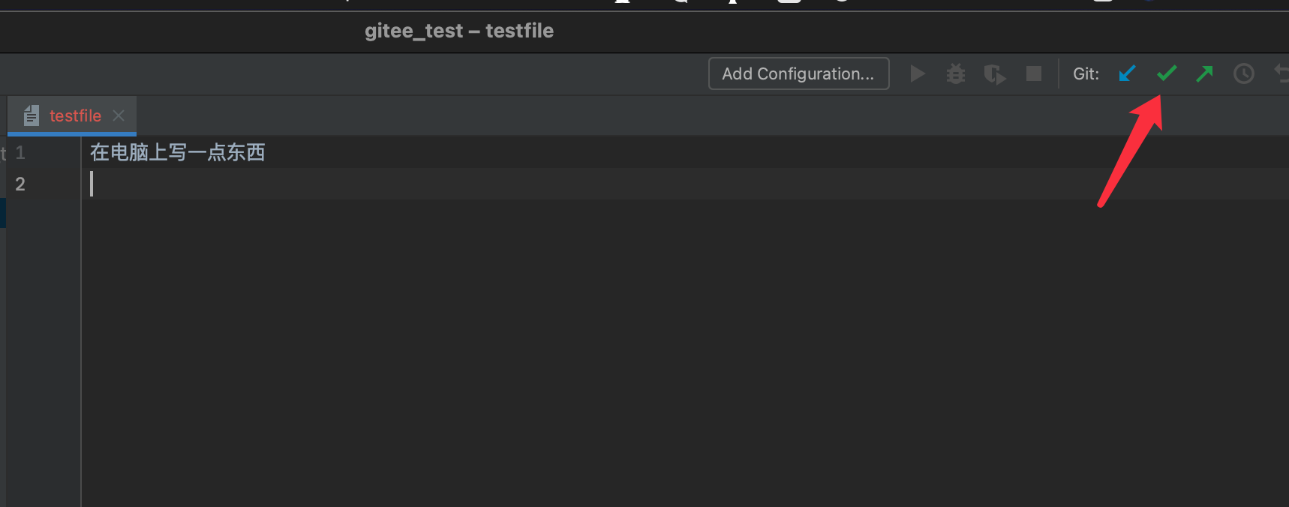
Task: Click line number 2 in gutter
Action: coord(20,184)
